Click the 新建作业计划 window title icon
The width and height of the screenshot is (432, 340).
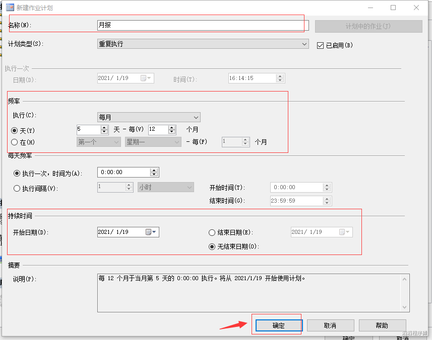point(10,8)
